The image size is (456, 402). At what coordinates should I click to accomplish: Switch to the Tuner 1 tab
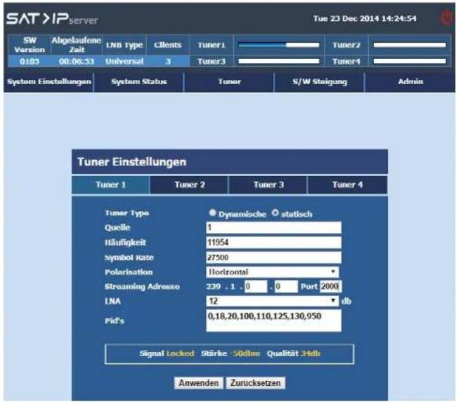(x=110, y=185)
